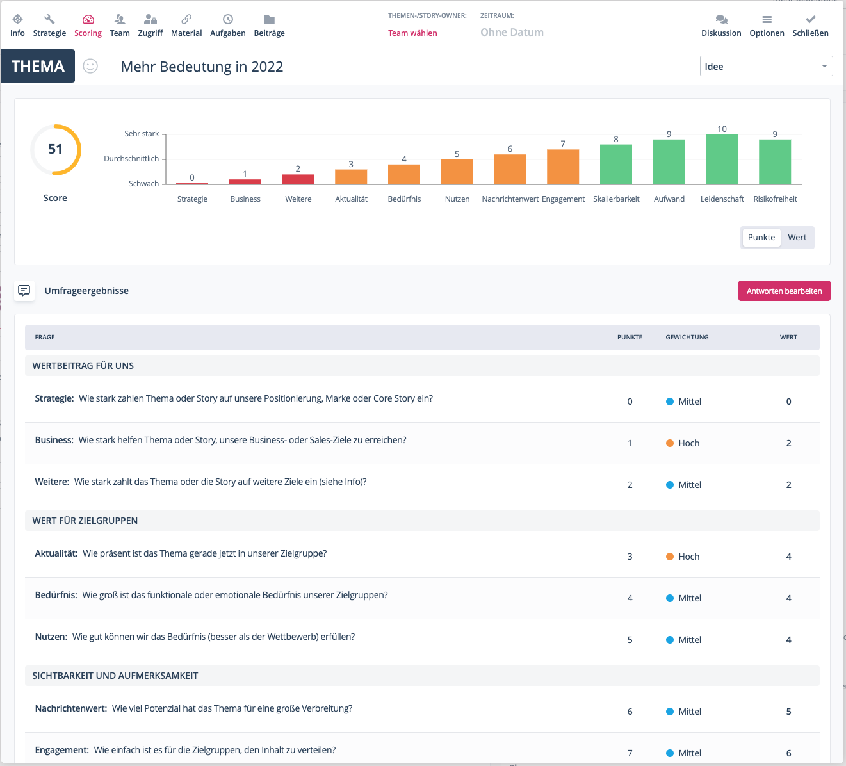Click the Team wählen link
The height and width of the screenshot is (766, 846).
pos(412,33)
